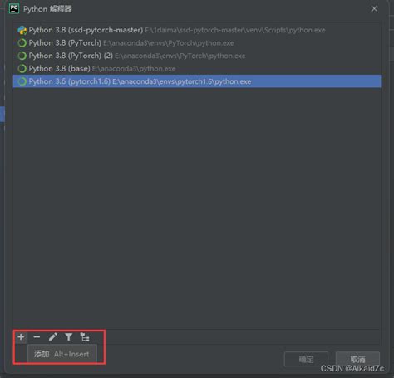The image size is (394, 378).
Task: Click conda ring icon beside Python 3.8 (base)
Action: [x=22, y=68]
